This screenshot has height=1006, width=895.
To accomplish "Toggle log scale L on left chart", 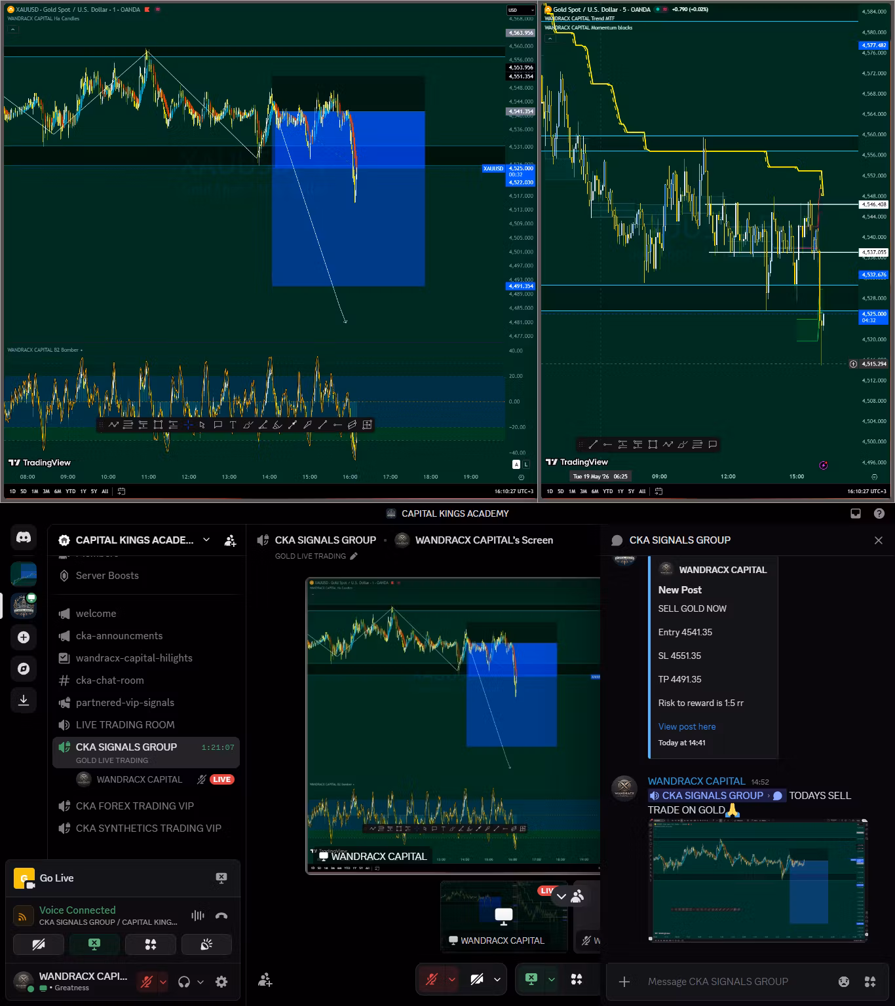I will coord(526,464).
